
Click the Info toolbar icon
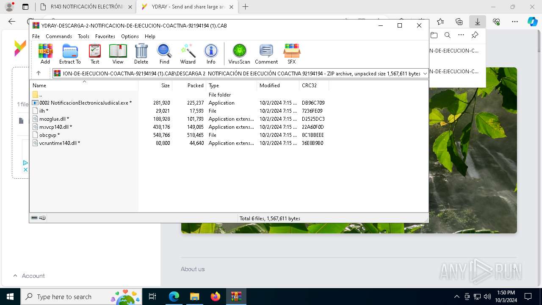pos(211,54)
